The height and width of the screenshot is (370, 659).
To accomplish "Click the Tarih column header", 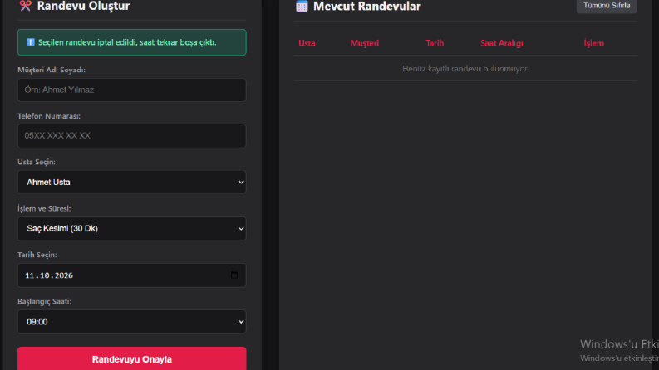I will [x=435, y=43].
